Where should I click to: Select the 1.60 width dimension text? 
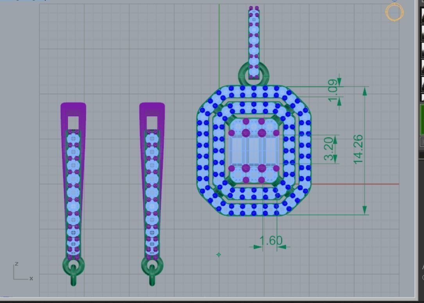pos(271,240)
